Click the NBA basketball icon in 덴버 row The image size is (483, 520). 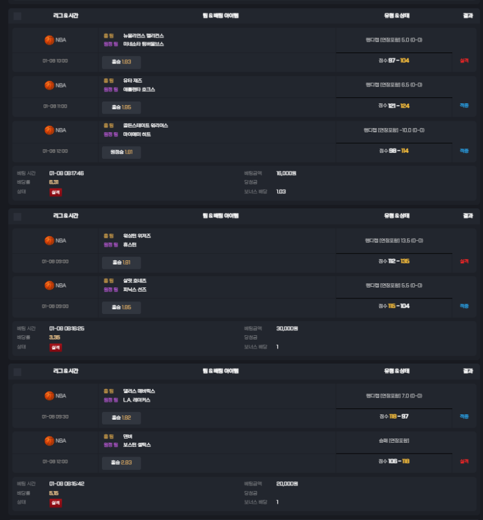[50, 441]
